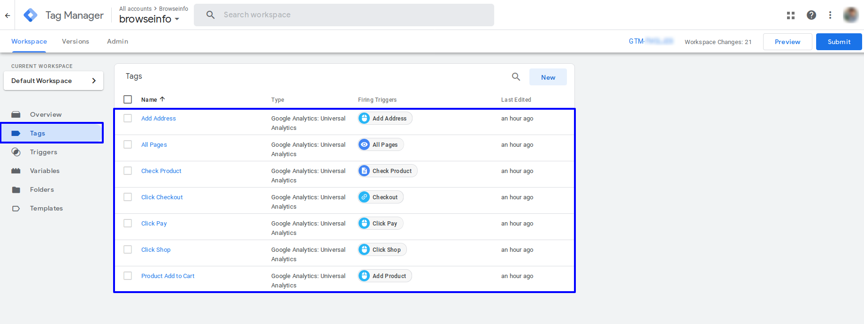Click the user profile avatar

pos(851,15)
